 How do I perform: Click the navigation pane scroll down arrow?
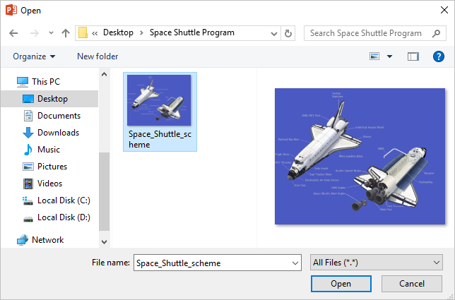point(105,241)
